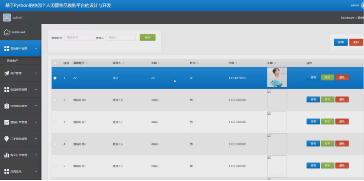Check the checkbox for row 1 李行
Viewport: 364px width, 181px height.
[x=55, y=78]
